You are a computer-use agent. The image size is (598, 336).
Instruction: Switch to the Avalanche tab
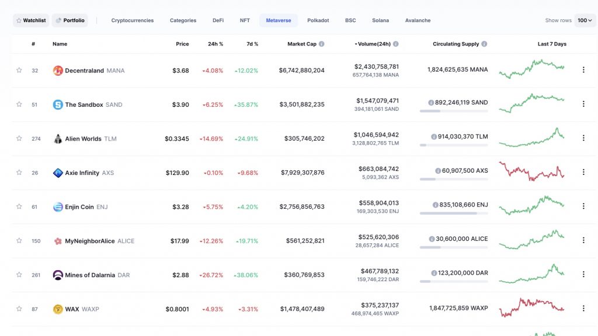point(418,20)
